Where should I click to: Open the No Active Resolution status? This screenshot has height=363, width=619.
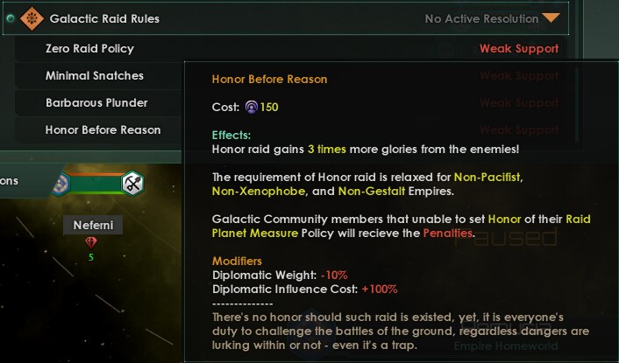point(481,18)
